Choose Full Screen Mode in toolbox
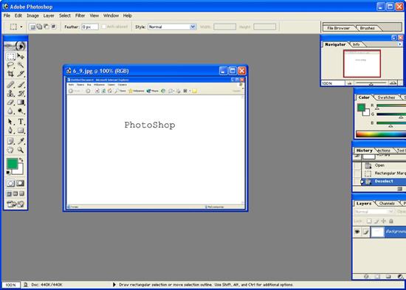This screenshot has height=290, width=406. [21, 193]
